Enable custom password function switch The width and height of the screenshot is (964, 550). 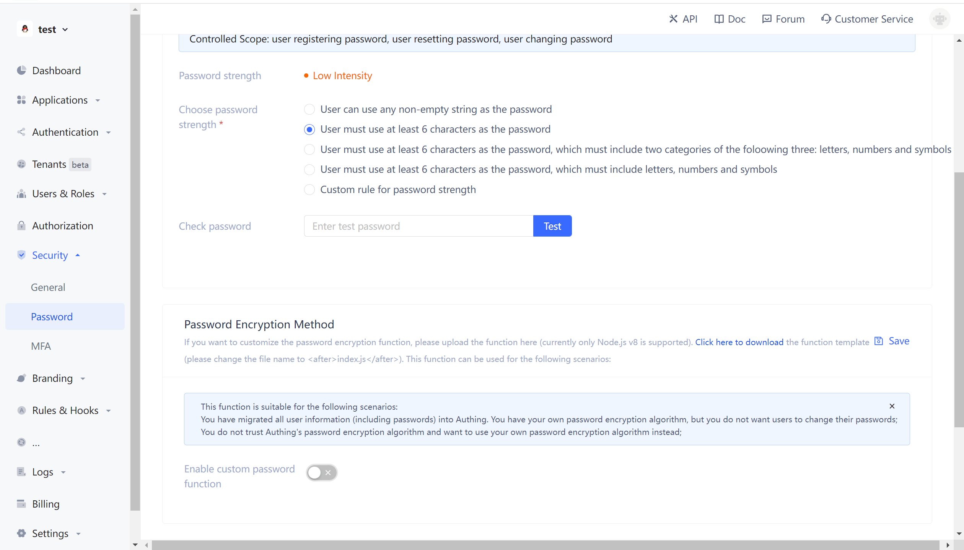[x=321, y=472]
